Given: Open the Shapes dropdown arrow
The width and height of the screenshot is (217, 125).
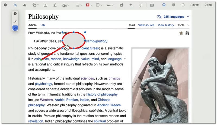Looking at the screenshot, I should tap(38, 5).
